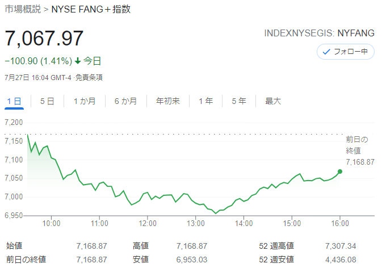Click the 52週安値 value 4,436.08
Image resolution: width=382 pixels, height=276 pixels.
(341, 260)
